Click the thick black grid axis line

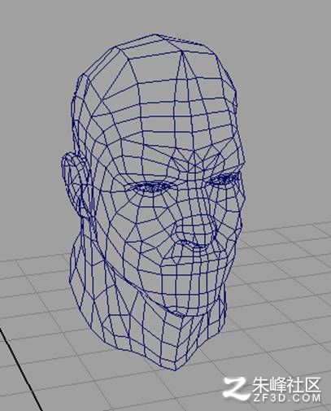(x=20, y=368)
